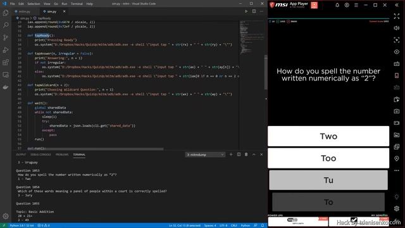
Task: Open the Extensions view
Action: click(6, 62)
